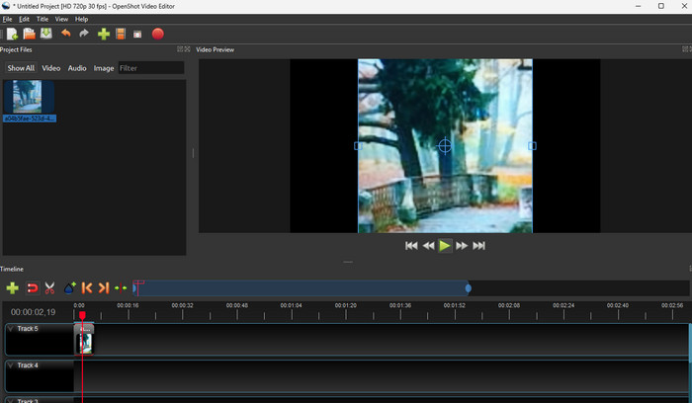This screenshot has width=692, height=403.
Task: Click ruler at 00:01:04 mark
Action: coord(292,305)
